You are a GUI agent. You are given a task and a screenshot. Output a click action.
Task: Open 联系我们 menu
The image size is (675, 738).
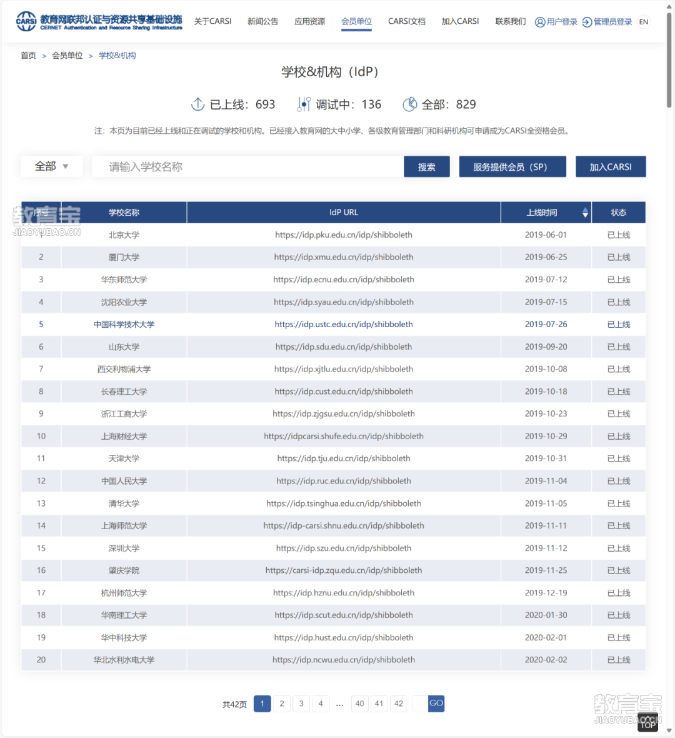(x=511, y=22)
